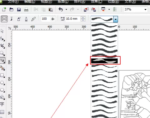Switch to Calligraphic pen mode

coord(26,19)
